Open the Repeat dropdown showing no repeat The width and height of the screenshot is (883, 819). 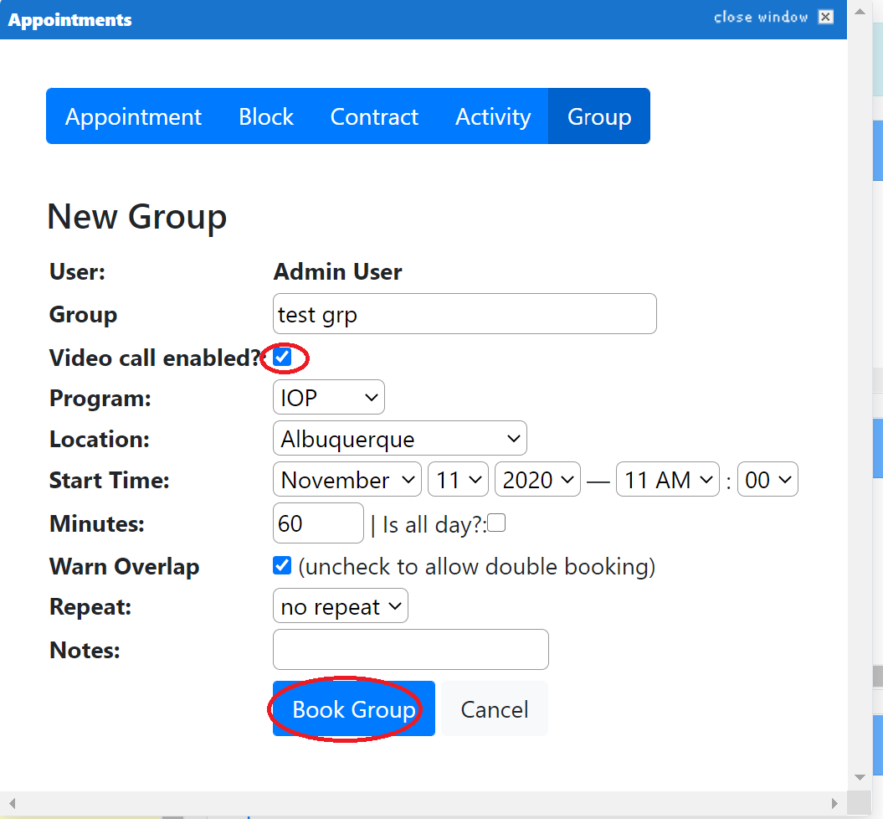click(340, 605)
